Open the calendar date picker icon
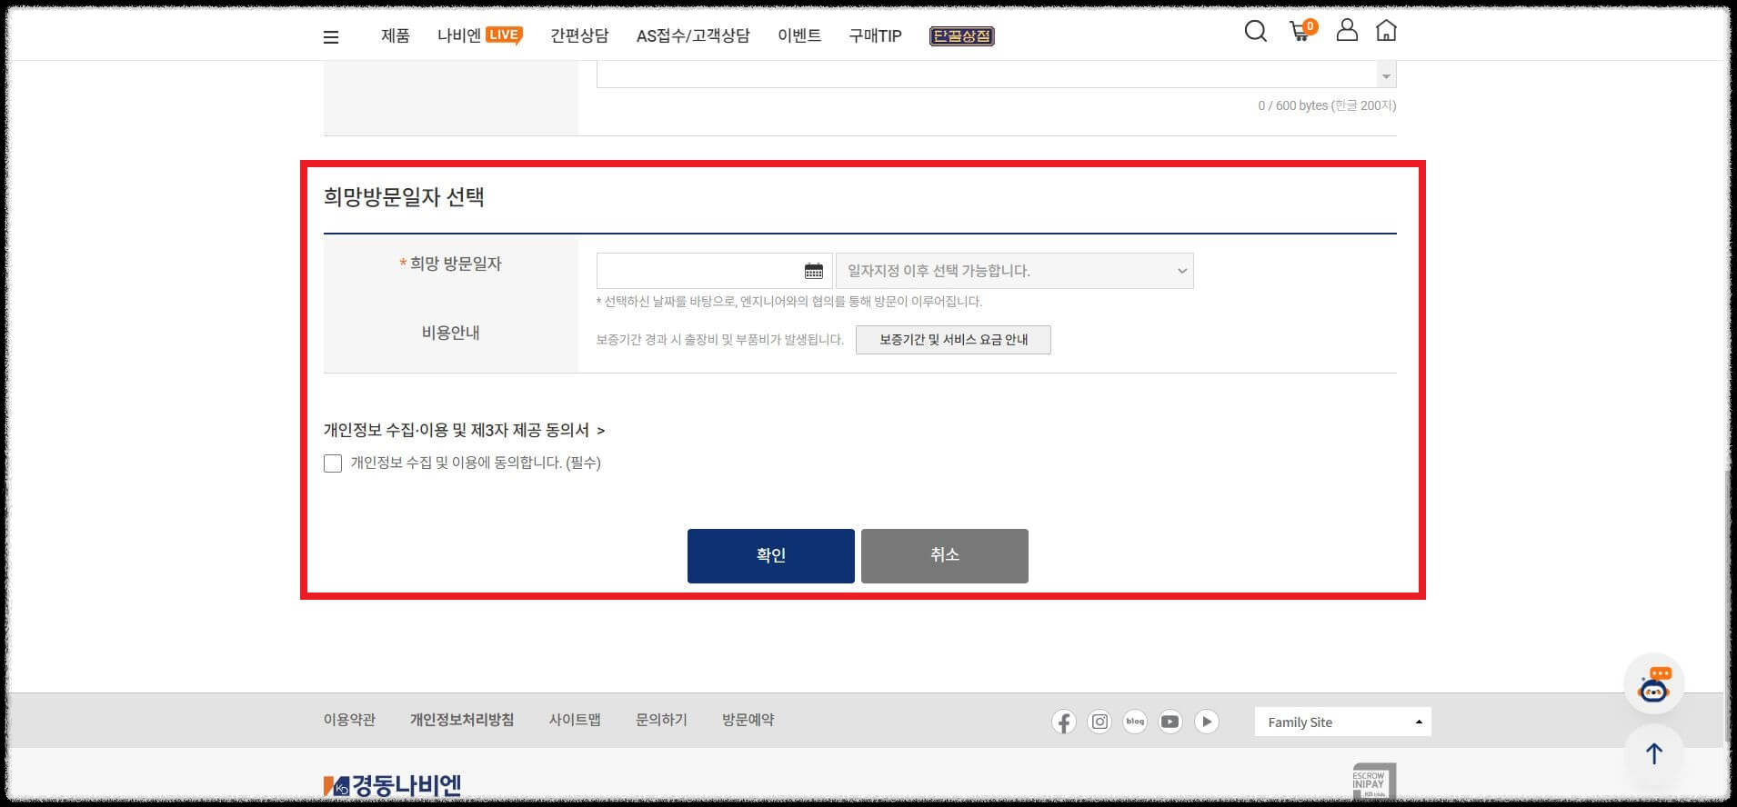1737x807 pixels. (x=814, y=271)
